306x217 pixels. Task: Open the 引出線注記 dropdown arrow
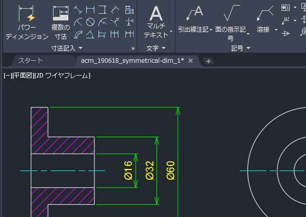[x=211, y=30]
